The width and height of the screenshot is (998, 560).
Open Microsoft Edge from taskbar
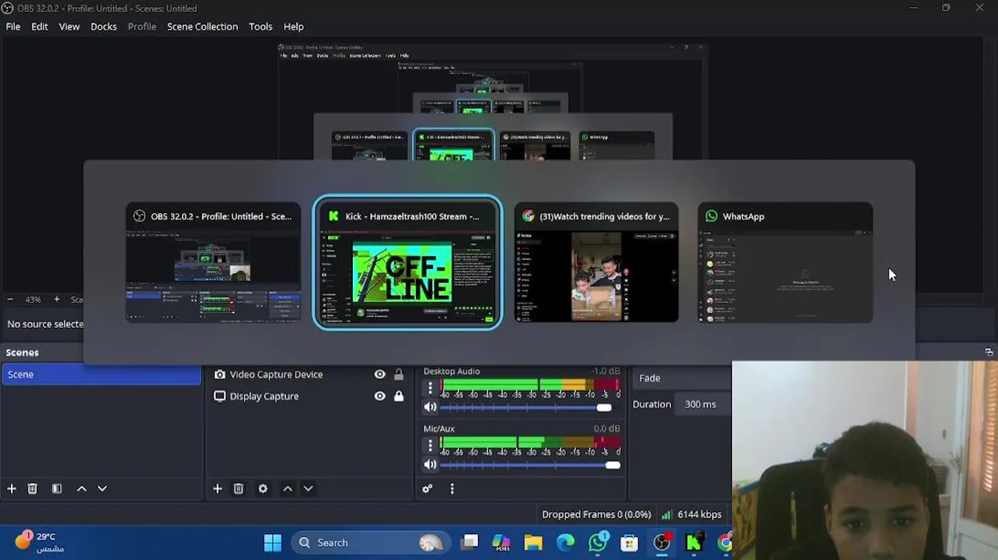coord(565,543)
